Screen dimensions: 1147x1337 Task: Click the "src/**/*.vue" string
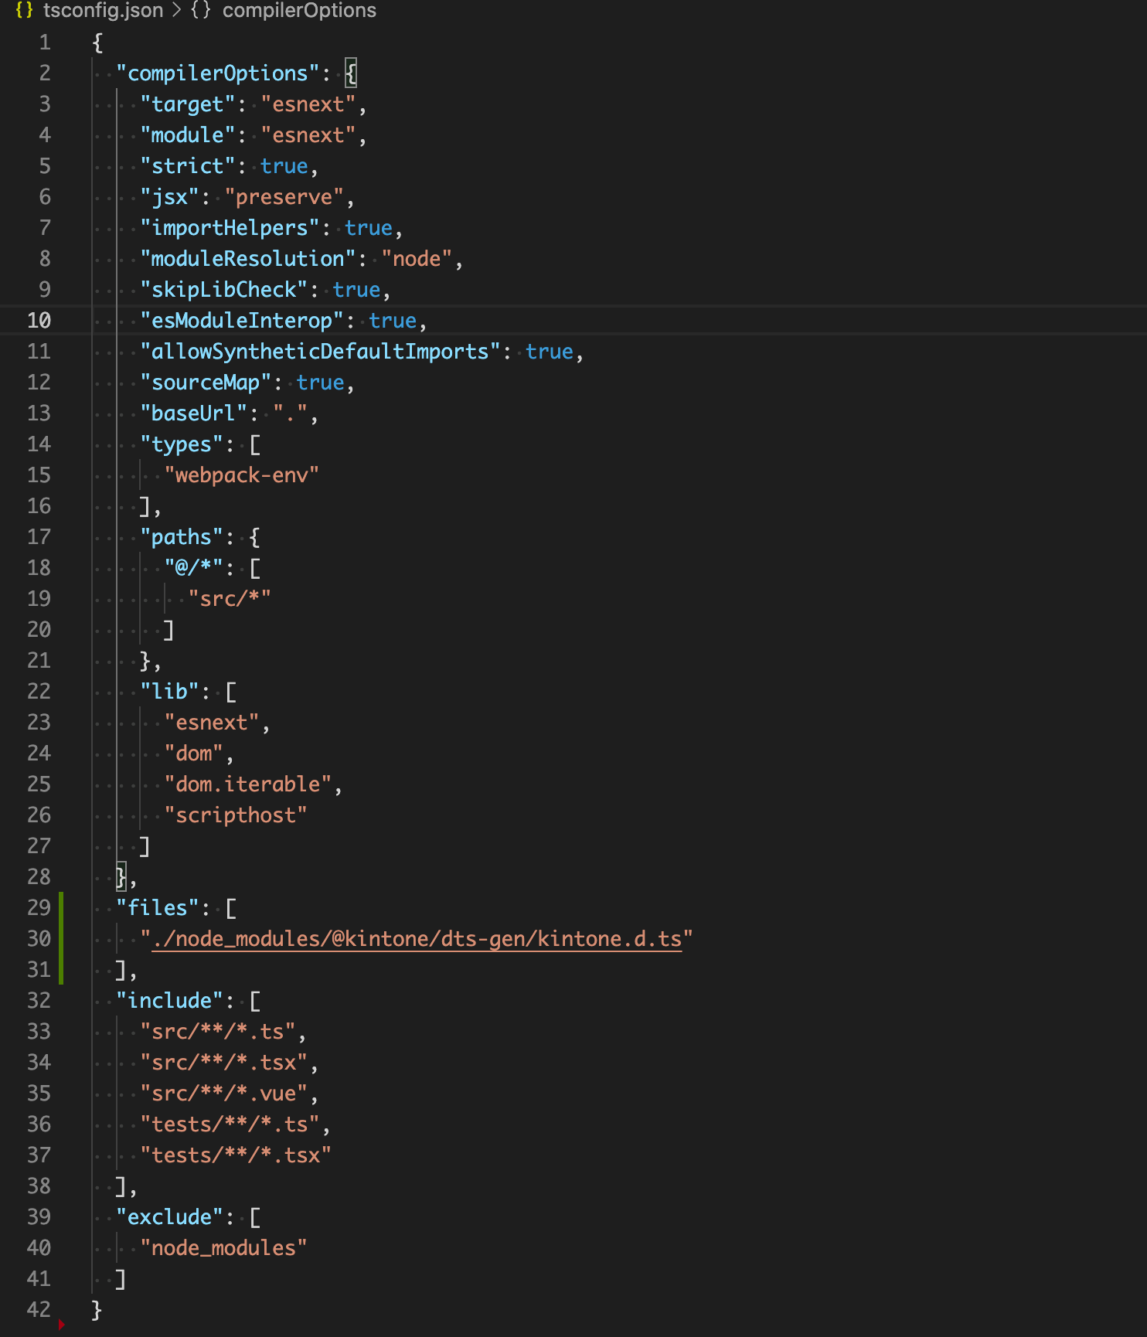[224, 1094]
